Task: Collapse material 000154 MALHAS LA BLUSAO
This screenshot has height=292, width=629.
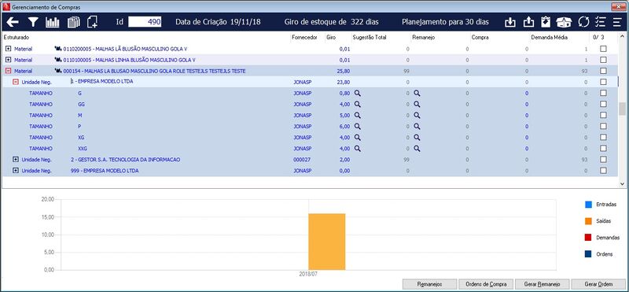Action: click(x=8, y=71)
